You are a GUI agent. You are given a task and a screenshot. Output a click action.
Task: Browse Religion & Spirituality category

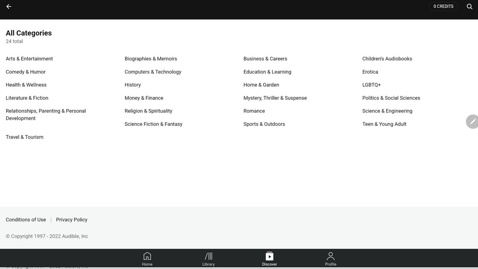click(x=149, y=111)
